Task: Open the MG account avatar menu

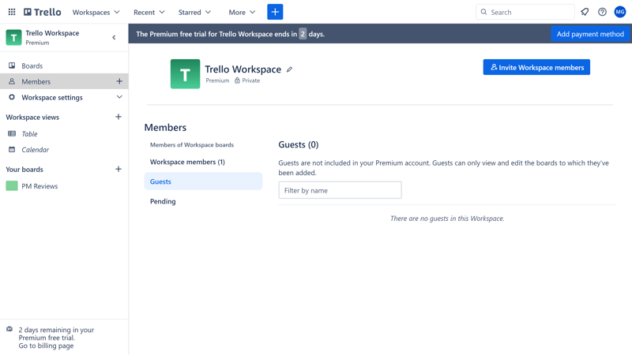Action: coord(620,12)
